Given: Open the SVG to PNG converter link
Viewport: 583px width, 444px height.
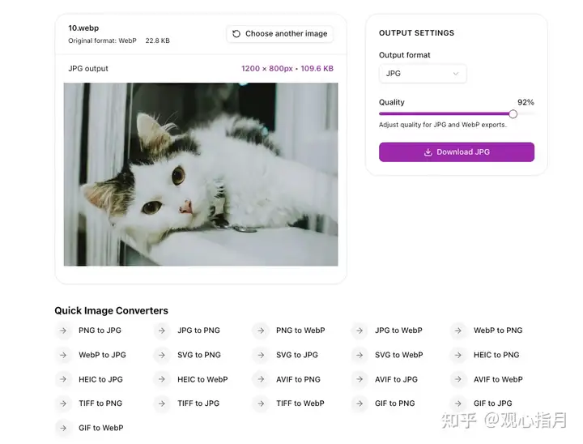Looking at the screenshot, I should coord(199,355).
